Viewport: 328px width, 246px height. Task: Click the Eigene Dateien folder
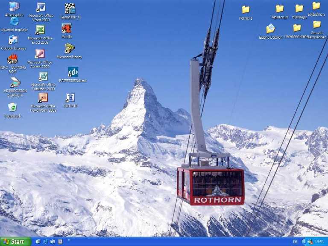point(270,29)
